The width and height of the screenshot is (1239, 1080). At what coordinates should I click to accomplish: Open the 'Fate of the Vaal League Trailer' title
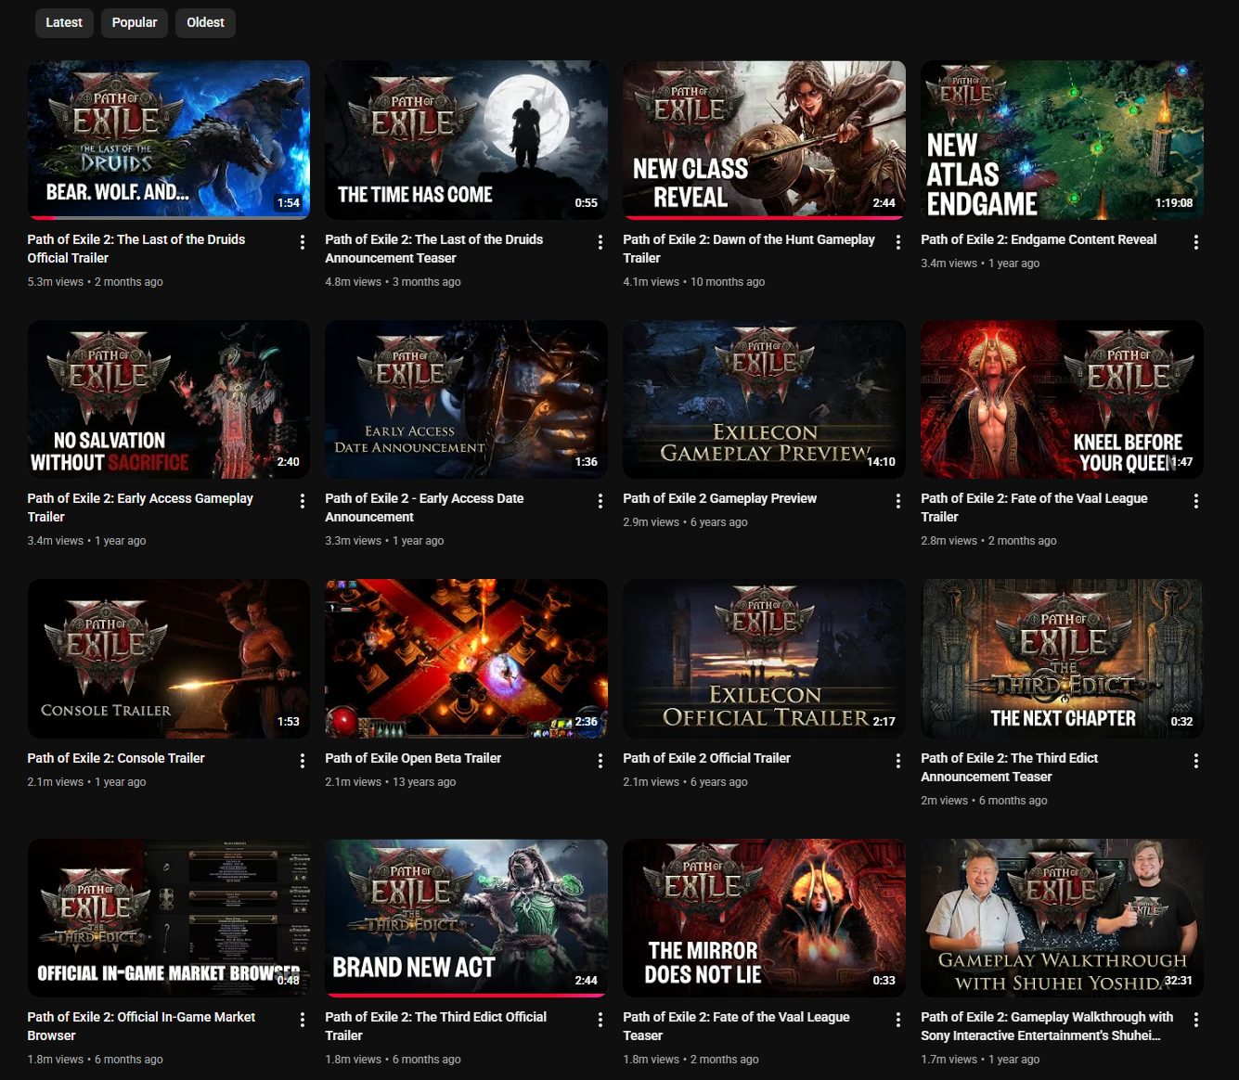point(1034,508)
